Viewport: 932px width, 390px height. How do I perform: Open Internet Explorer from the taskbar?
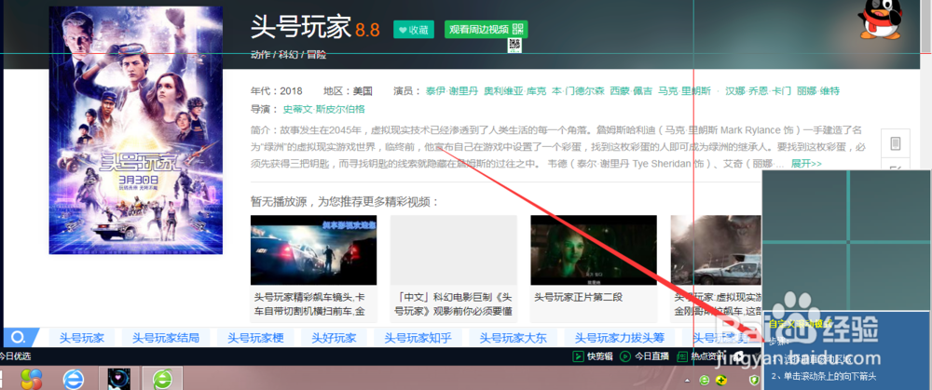[73, 380]
